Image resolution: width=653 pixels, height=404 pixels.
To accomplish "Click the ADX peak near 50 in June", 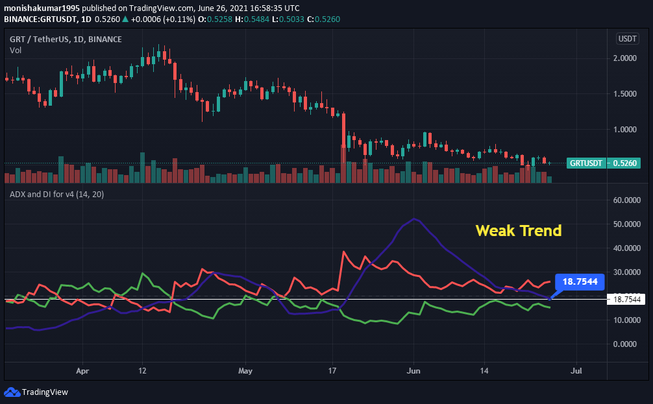I will click(413, 219).
